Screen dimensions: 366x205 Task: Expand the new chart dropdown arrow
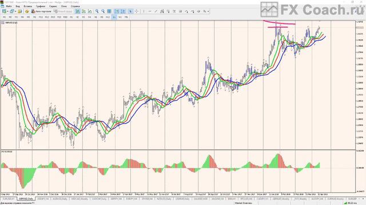(7, 11)
